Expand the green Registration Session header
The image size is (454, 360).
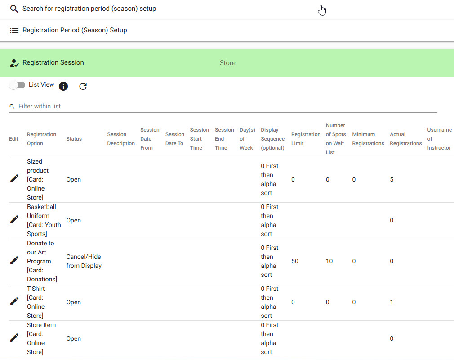point(53,63)
